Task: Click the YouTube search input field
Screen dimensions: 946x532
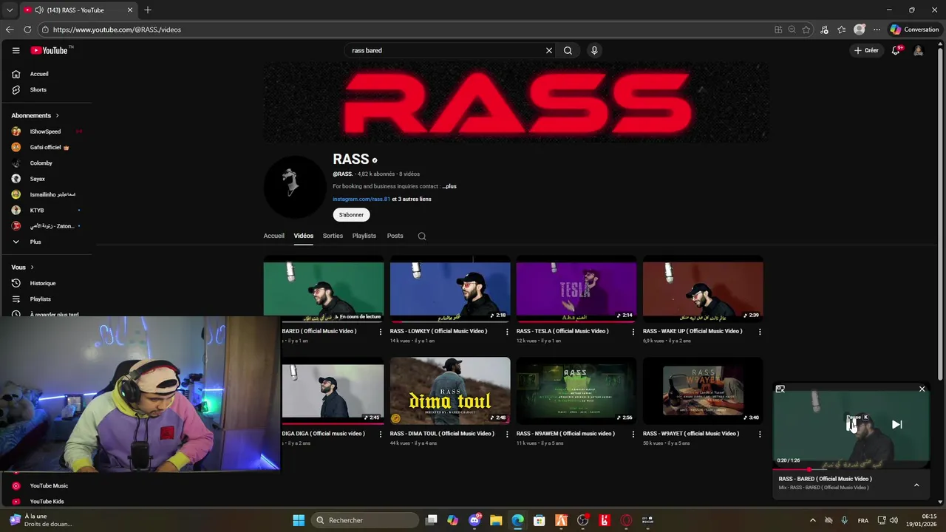Action: (x=446, y=50)
